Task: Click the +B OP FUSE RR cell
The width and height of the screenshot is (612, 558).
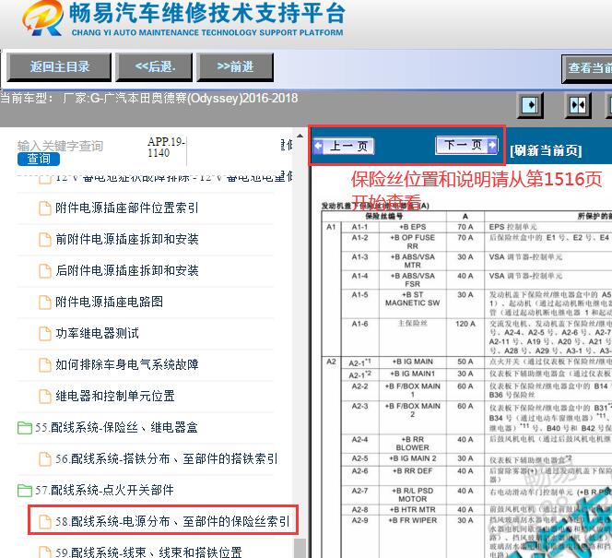Action: pos(413,242)
